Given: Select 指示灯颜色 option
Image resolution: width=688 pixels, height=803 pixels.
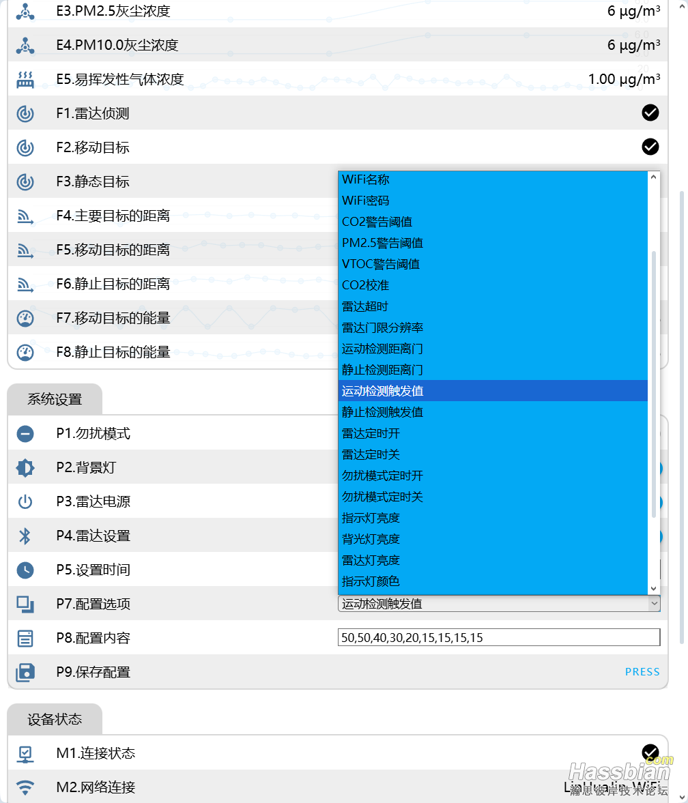Looking at the screenshot, I should [493, 582].
